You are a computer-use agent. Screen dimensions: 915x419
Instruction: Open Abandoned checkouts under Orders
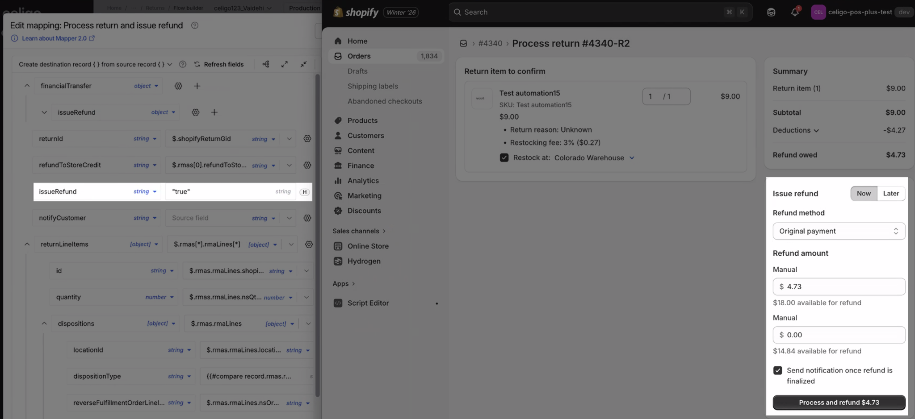[x=385, y=101]
